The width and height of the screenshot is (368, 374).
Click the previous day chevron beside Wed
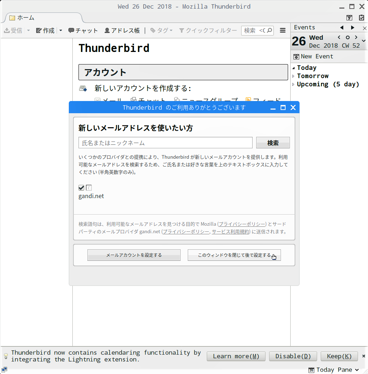339,37
